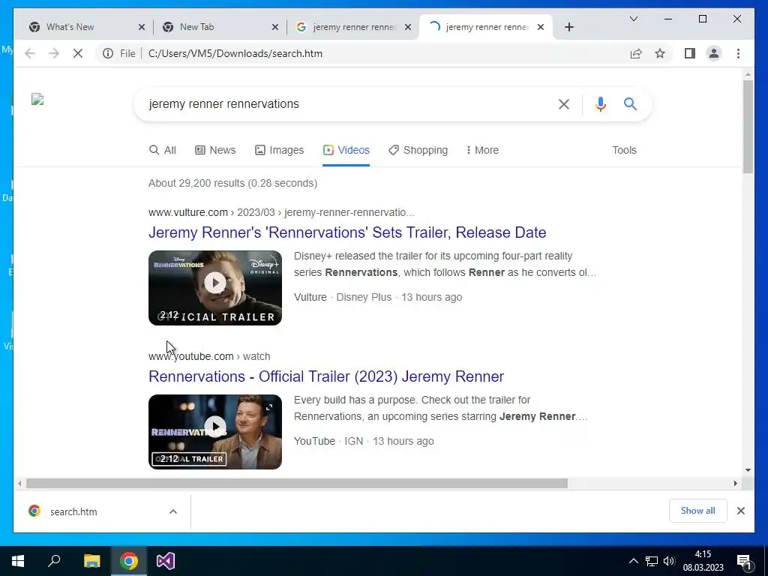Screen dimensions: 768x576
Task: Click the broken Google logo image
Action: [37, 100]
